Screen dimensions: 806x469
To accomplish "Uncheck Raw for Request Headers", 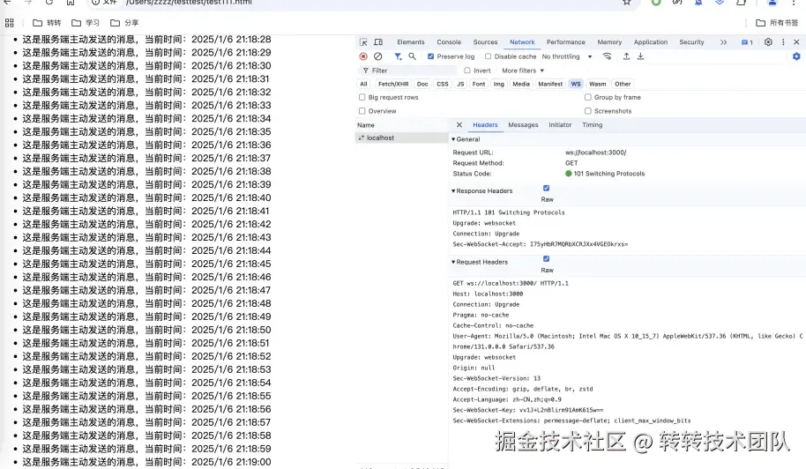I will (546, 259).
